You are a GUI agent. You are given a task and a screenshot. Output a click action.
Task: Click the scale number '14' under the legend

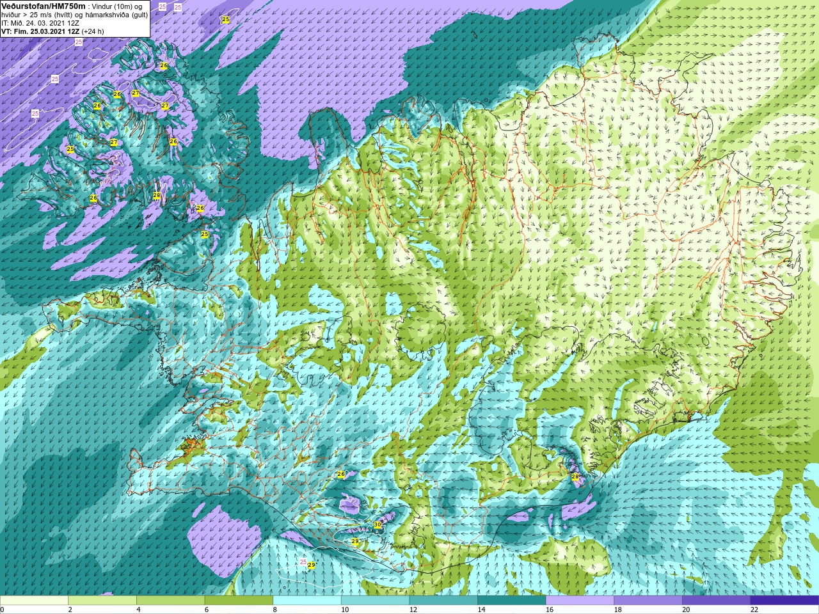coord(481,610)
